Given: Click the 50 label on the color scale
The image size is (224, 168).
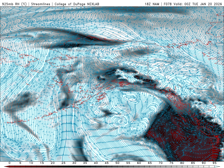Looking at the screenshot, I should pos(117,163).
